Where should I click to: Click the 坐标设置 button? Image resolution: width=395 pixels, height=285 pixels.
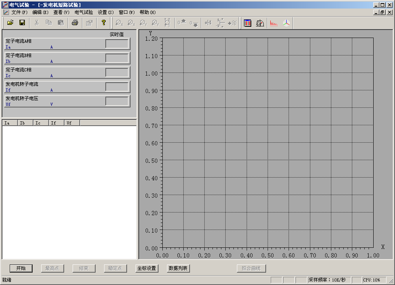147,268
